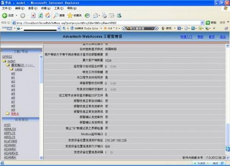
Task: Select the node1 tree node
Action: [11, 61]
